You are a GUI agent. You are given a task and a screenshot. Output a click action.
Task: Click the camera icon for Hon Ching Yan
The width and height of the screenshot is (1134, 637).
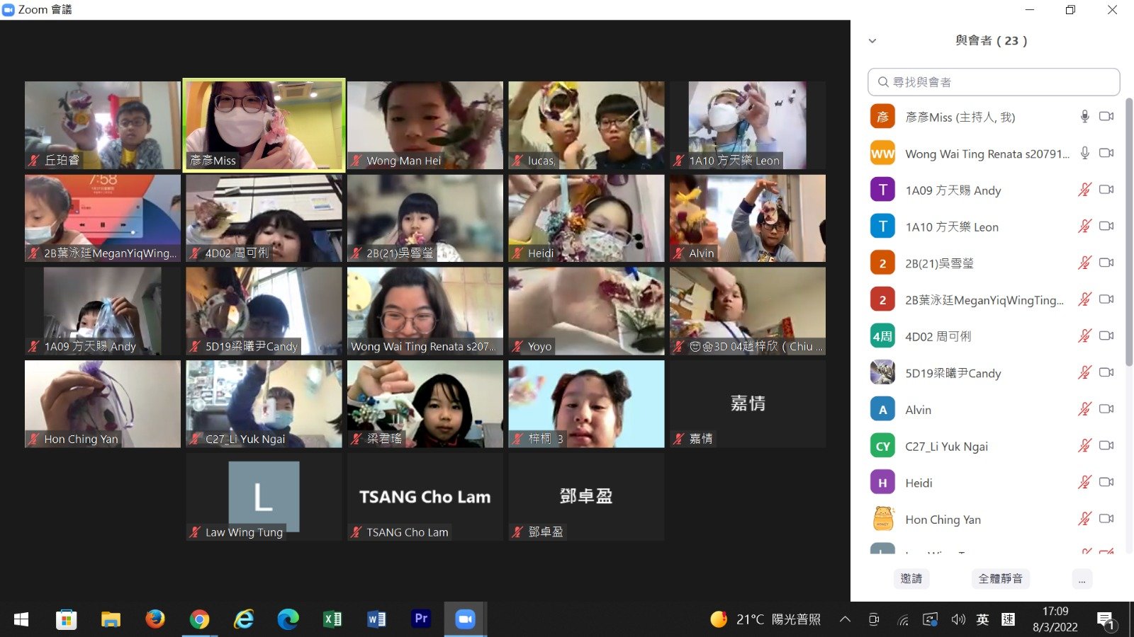click(1106, 519)
